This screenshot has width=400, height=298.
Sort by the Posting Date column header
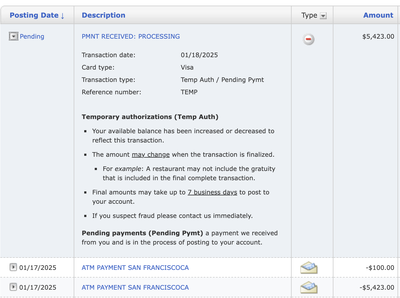click(34, 15)
